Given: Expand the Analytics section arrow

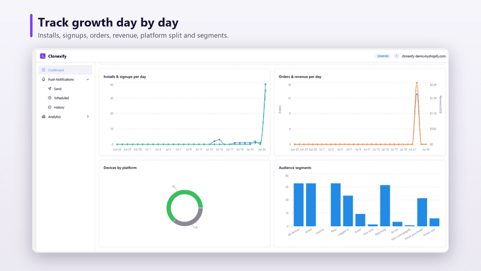Looking at the screenshot, I should point(88,117).
